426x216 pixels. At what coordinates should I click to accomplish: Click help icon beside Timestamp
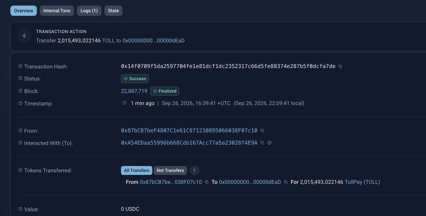click(20, 103)
